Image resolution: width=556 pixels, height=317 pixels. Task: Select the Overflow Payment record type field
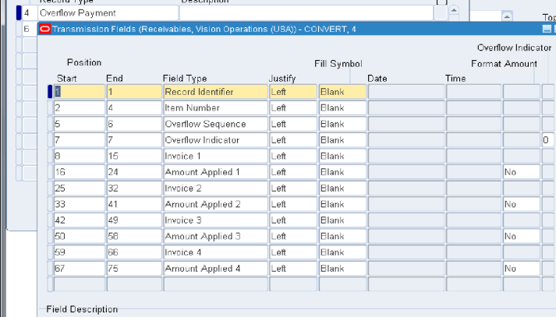point(108,13)
